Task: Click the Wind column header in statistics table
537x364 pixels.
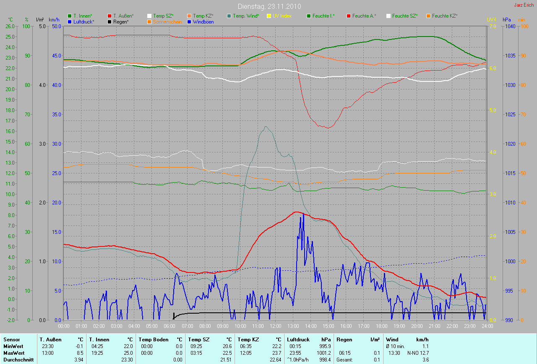Action: pos(392,339)
